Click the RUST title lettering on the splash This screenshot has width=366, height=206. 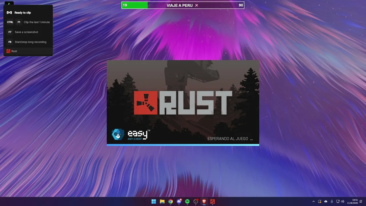pos(195,103)
